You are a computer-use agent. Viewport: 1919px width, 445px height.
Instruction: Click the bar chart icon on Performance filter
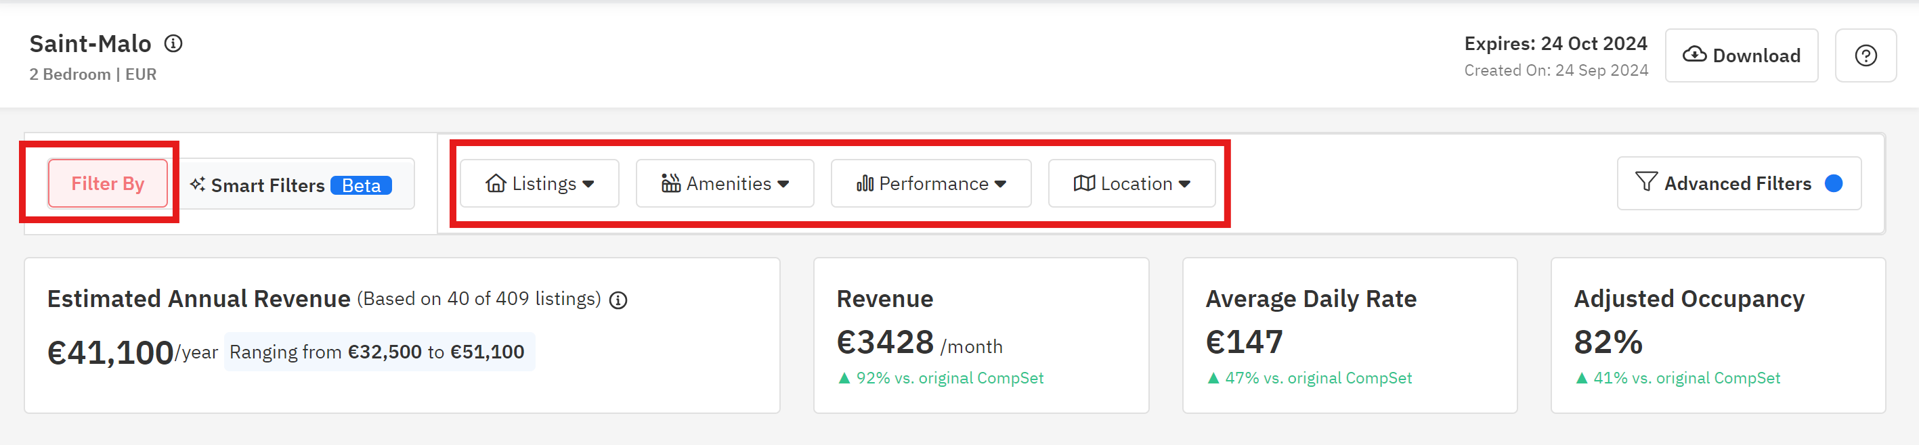click(864, 183)
